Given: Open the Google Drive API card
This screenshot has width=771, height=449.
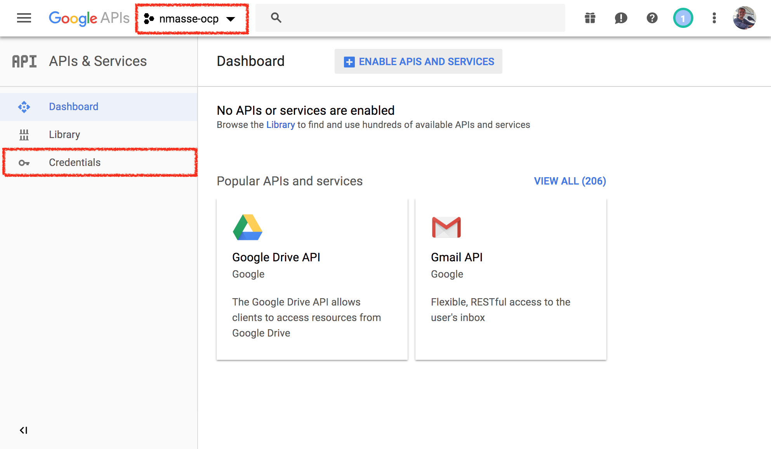Looking at the screenshot, I should tap(312, 279).
